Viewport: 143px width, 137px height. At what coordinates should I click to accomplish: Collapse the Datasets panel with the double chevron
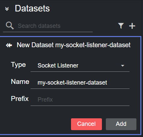click(x=7, y=9)
